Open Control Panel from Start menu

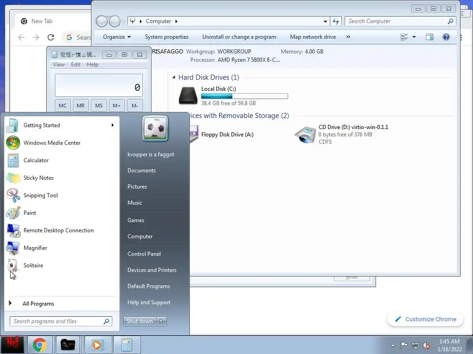click(x=144, y=254)
